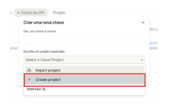This screenshot has height=110, width=171.
Task: Select Create project from the list
Action: pyautogui.click(x=84, y=80)
